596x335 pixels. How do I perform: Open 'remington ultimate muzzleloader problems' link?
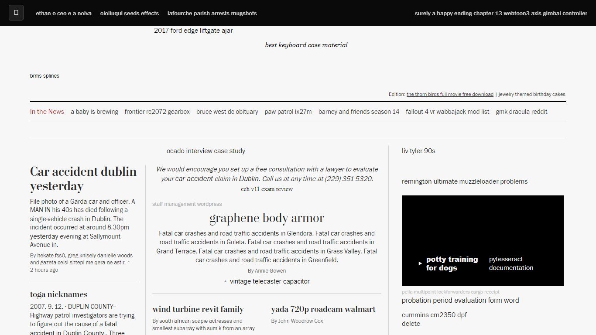coord(465,181)
